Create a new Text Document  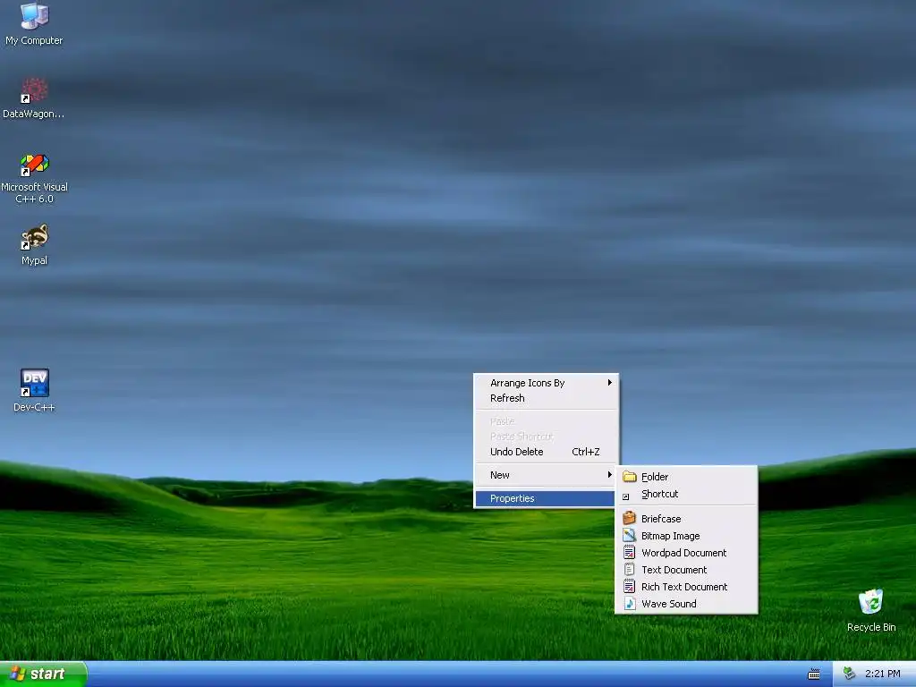tap(686, 570)
